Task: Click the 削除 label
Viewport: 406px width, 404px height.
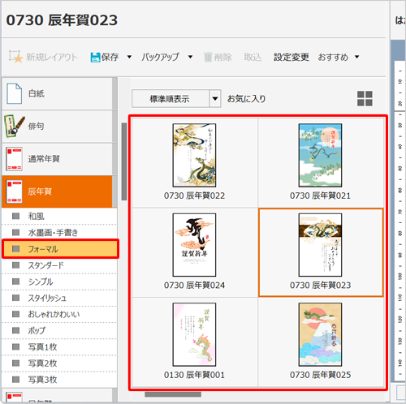Action: point(223,57)
